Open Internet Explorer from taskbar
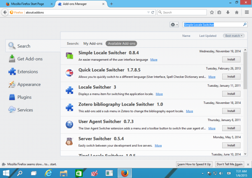 tap(48, 173)
